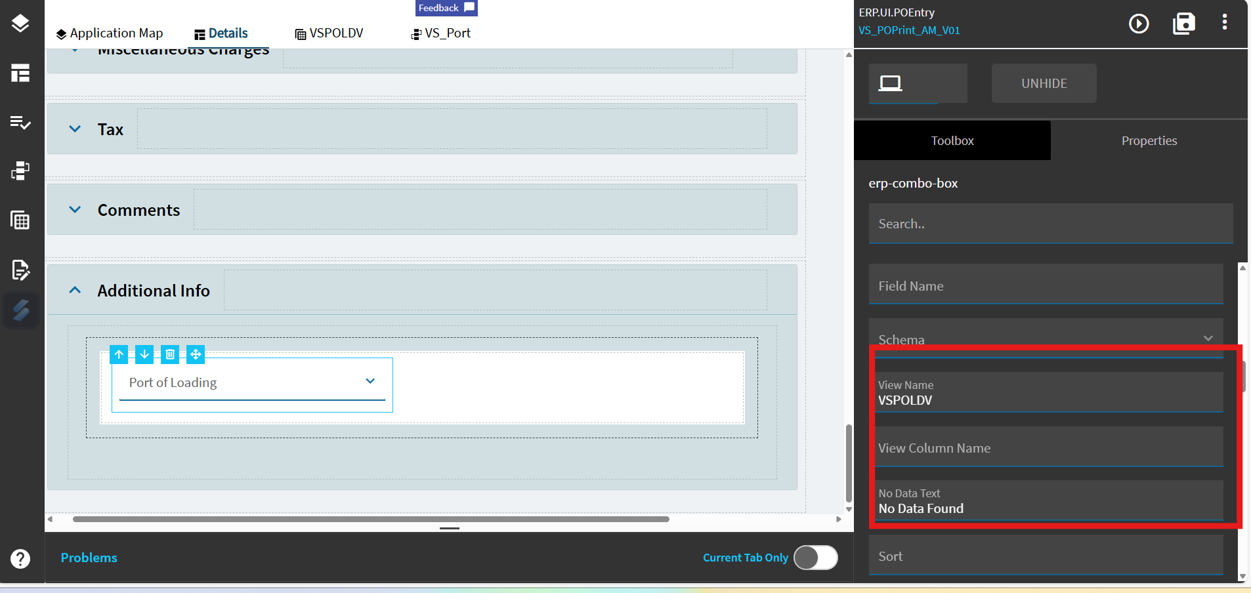Click the play preview icon
1251x593 pixels.
click(x=1139, y=24)
